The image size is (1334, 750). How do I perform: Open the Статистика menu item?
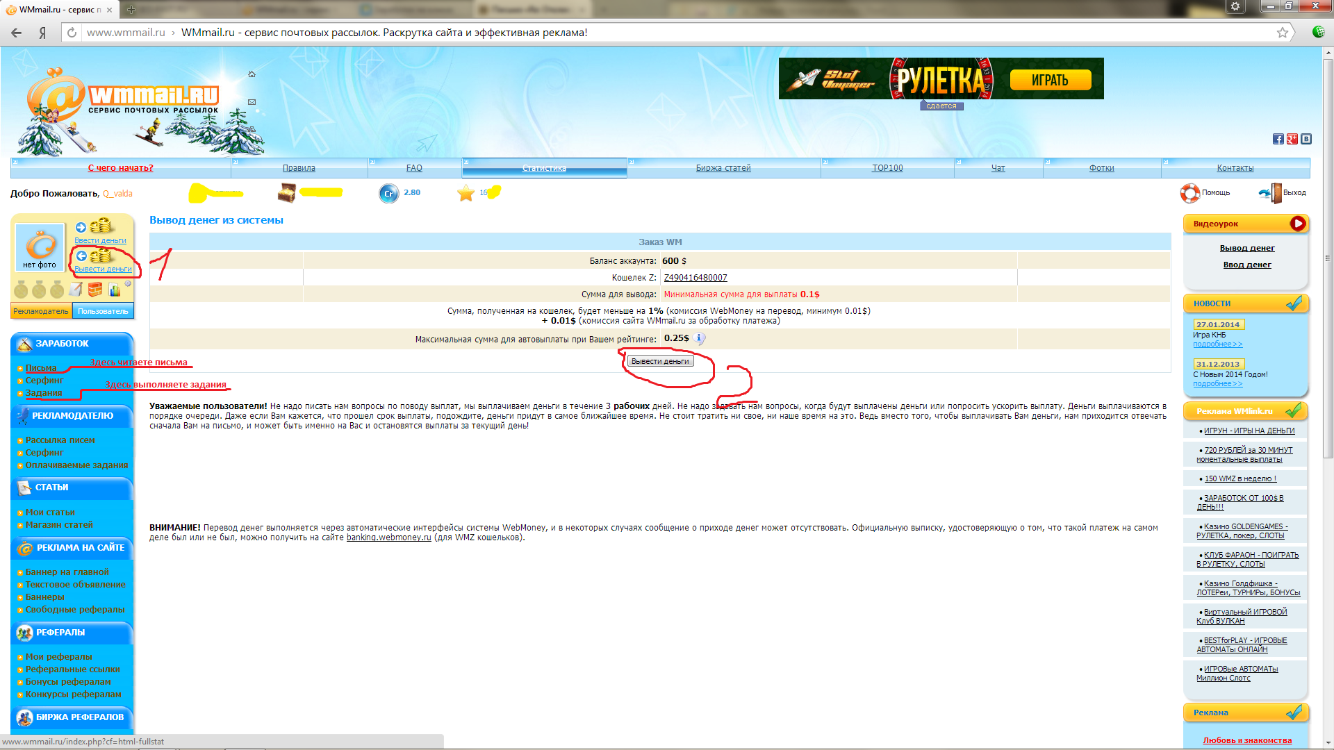(544, 168)
